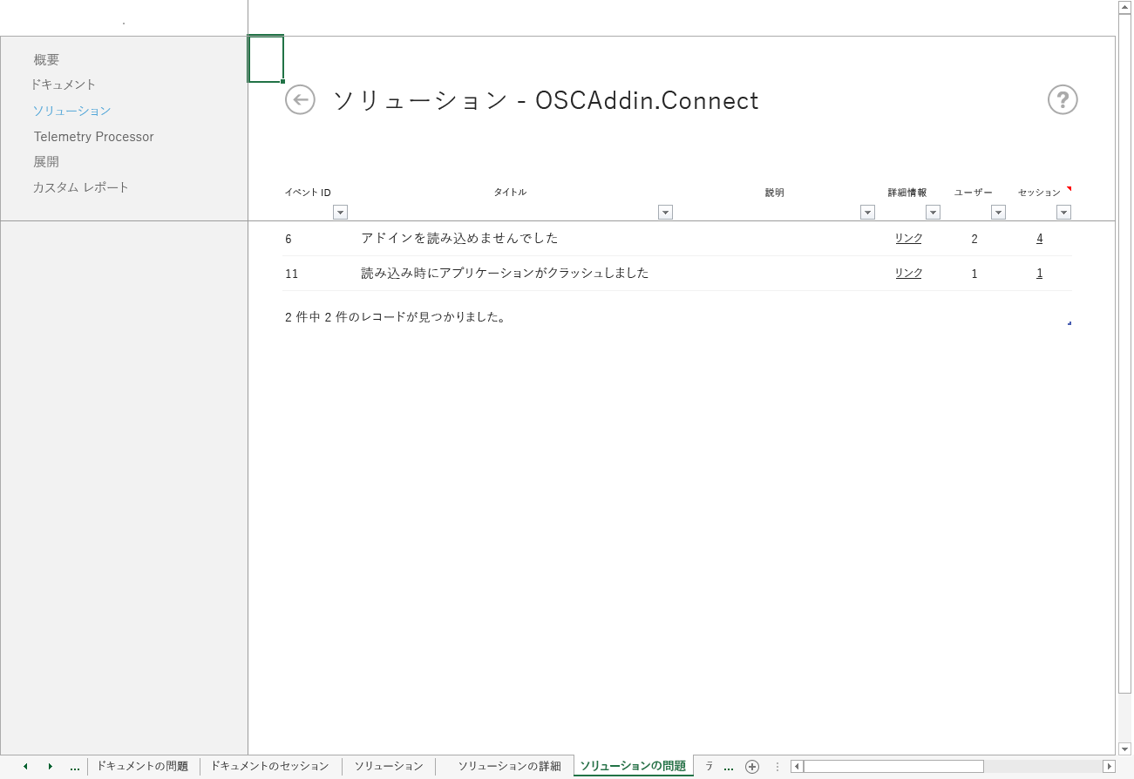This screenshot has height=779, width=1134.
Task: Switch to ドキュメントのセッション sheet tab
Action: pyautogui.click(x=269, y=766)
